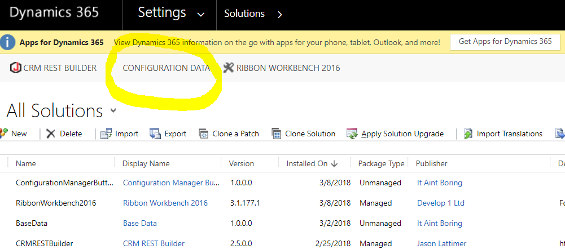Click the Apps for Dynamics 365 banner title
The width and height of the screenshot is (565, 249).
[x=62, y=42]
